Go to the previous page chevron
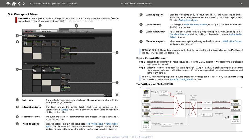Image resolution: width=249 pixels, height=140 pixels. 19,3
